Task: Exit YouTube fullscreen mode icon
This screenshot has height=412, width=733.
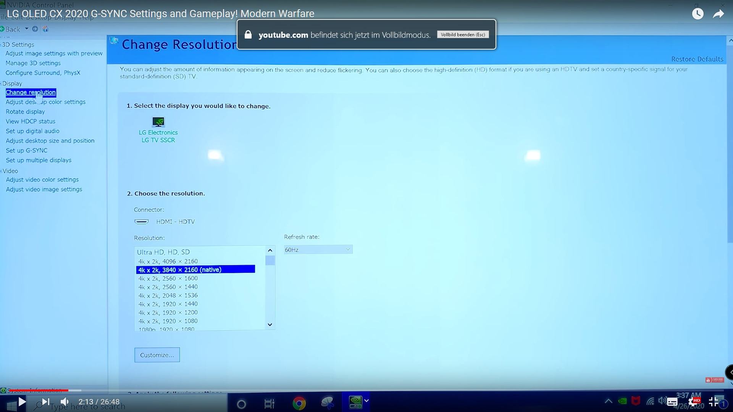Action: (x=714, y=402)
